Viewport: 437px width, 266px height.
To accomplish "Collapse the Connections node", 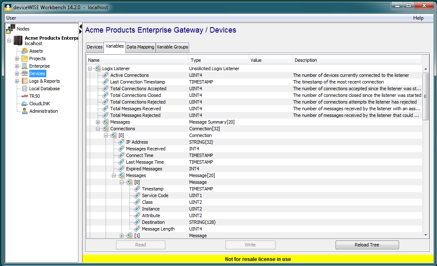I will [98, 128].
